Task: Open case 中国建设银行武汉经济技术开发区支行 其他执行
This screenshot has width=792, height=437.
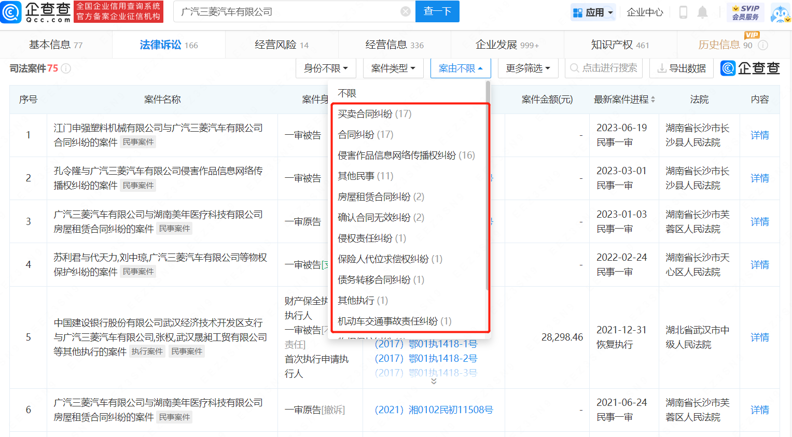Action: point(160,337)
